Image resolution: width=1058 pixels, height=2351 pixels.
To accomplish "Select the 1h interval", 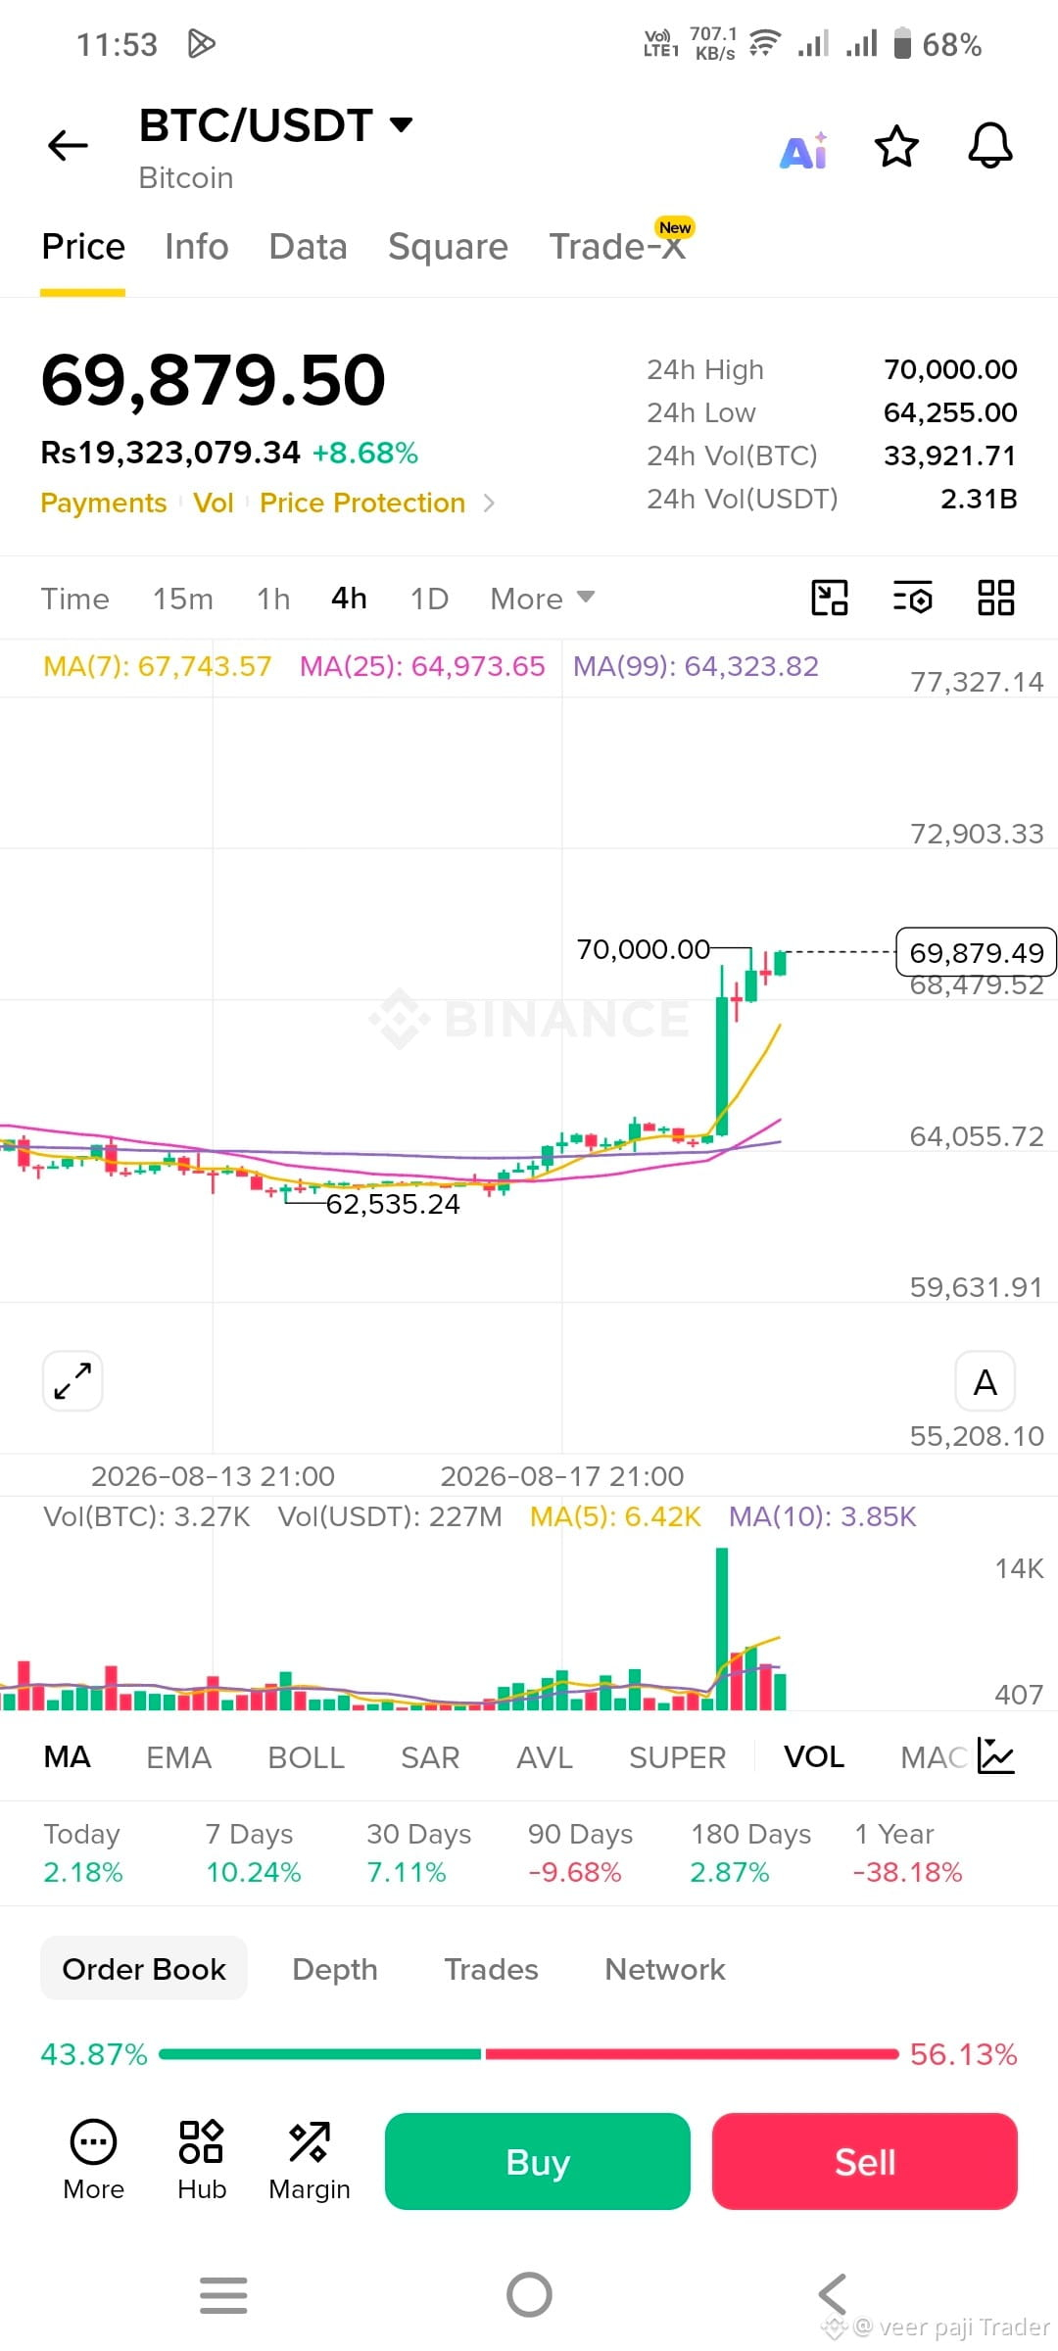I will click(273, 599).
